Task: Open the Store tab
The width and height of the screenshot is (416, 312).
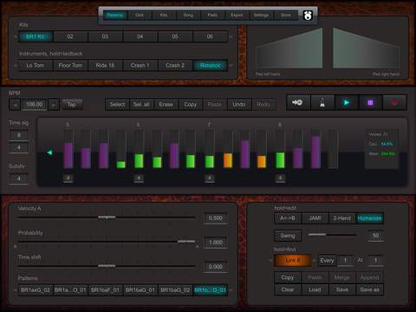Action: 286,15
